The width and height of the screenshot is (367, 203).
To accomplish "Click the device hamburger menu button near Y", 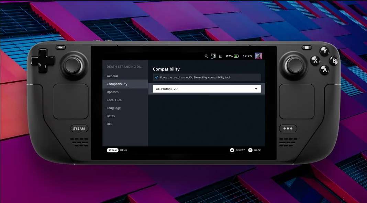I will (307, 47).
